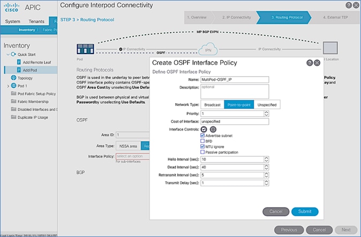Screen dimensions: 361x237
Task: Click the Transmit Delay value field
Action: coord(232,183)
